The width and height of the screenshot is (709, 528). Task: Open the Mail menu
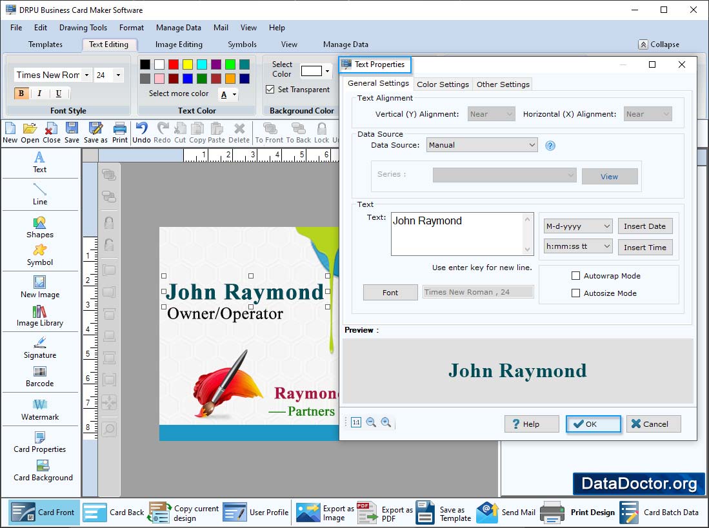[221, 28]
